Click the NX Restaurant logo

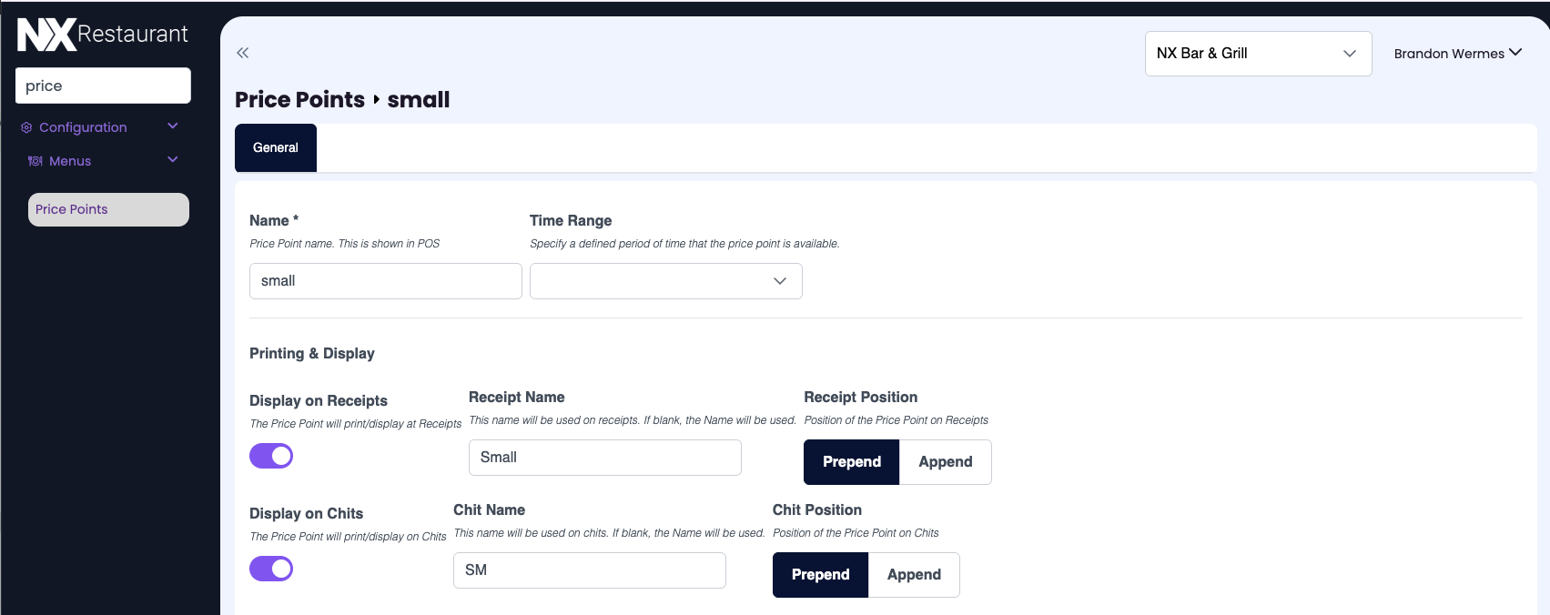point(102,35)
